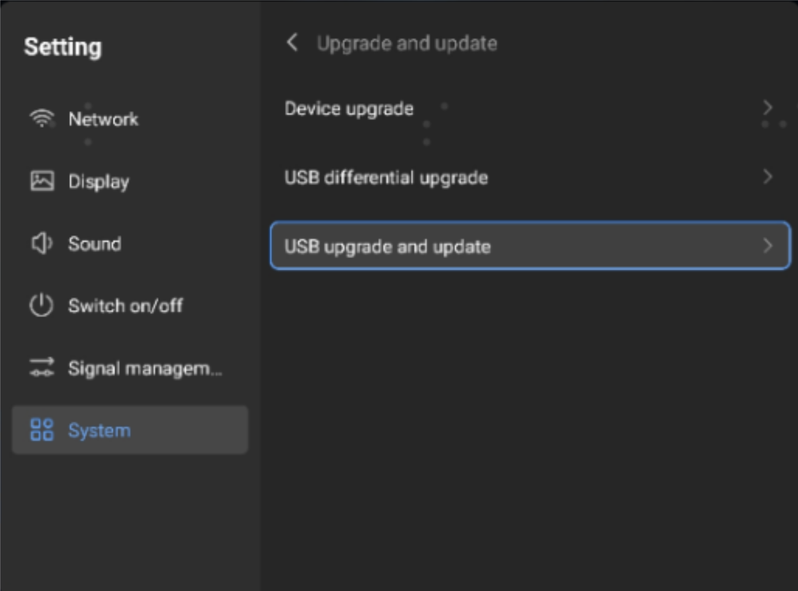Image resolution: width=798 pixels, height=591 pixels.
Task: Open the Network settings label
Action: click(x=103, y=119)
